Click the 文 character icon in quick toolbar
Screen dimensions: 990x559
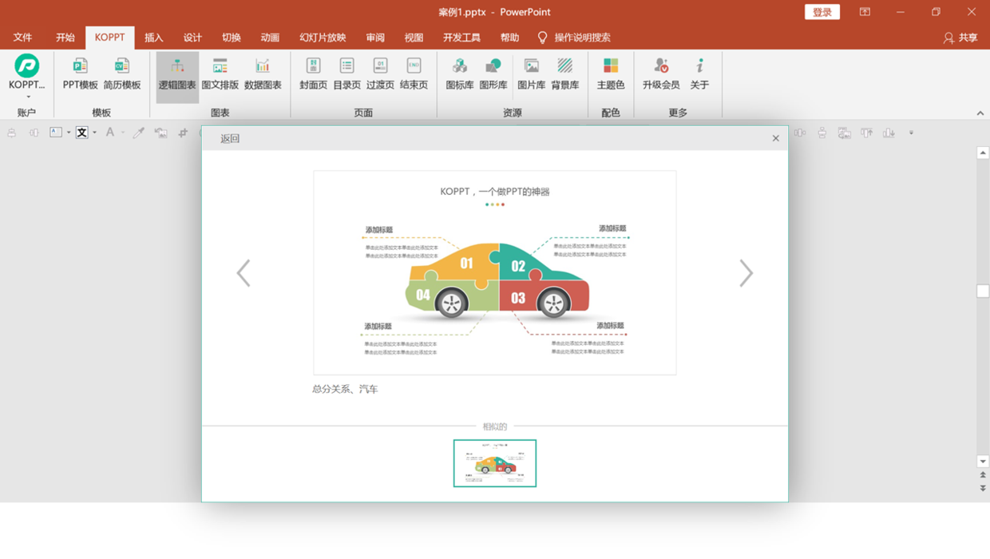point(81,133)
